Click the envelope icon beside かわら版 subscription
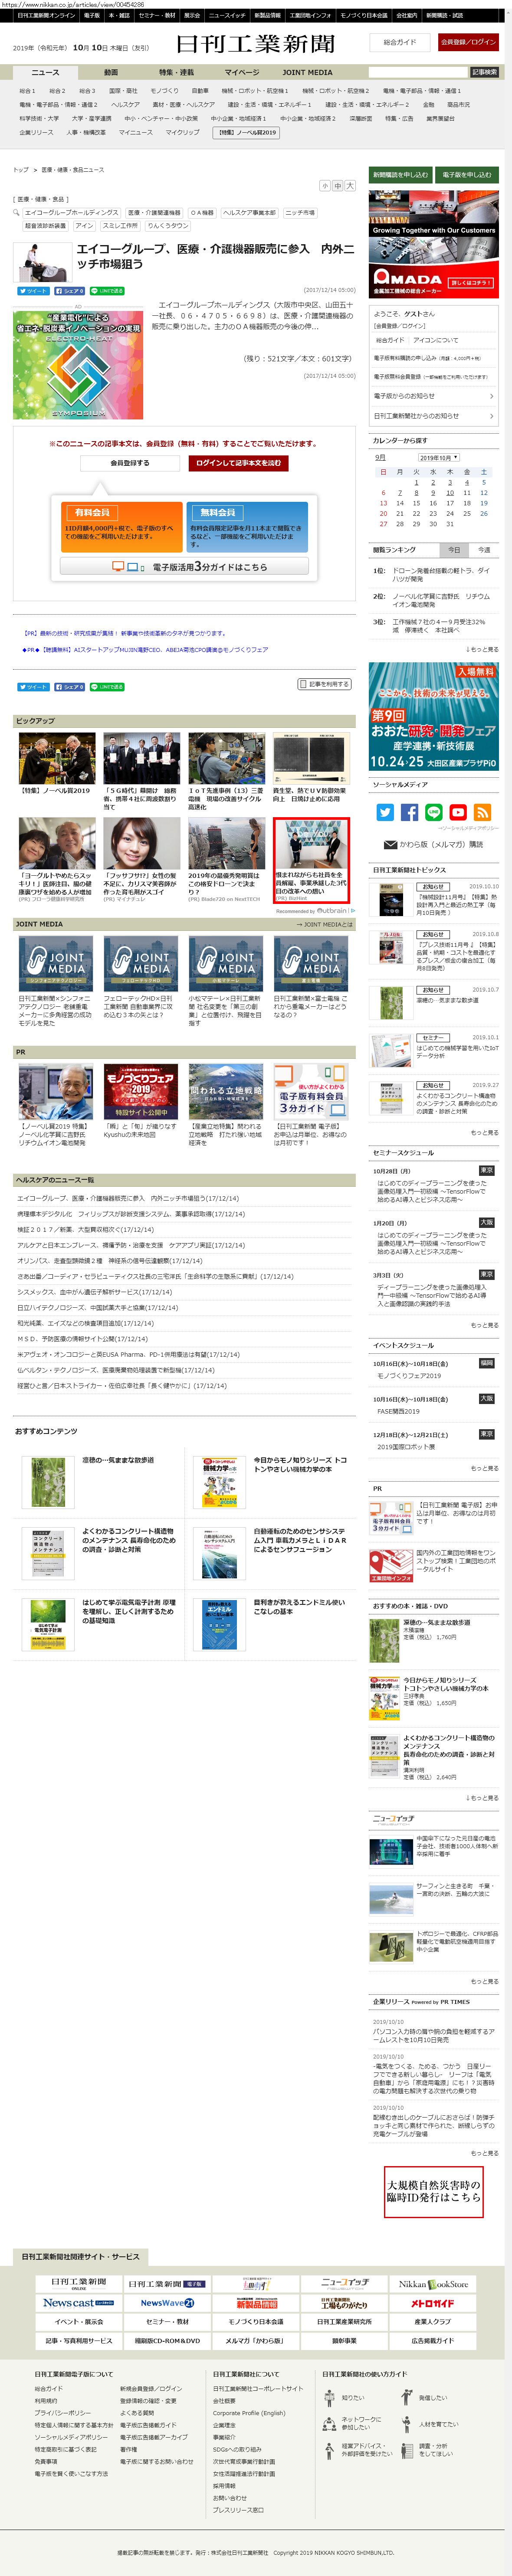The height and width of the screenshot is (2576, 512). pyautogui.click(x=390, y=845)
